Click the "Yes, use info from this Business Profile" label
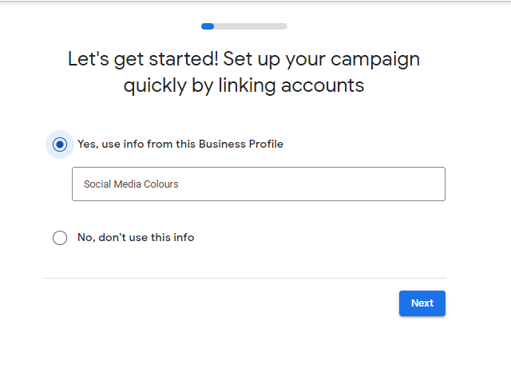This screenshot has height=384, width=511. tap(180, 144)
